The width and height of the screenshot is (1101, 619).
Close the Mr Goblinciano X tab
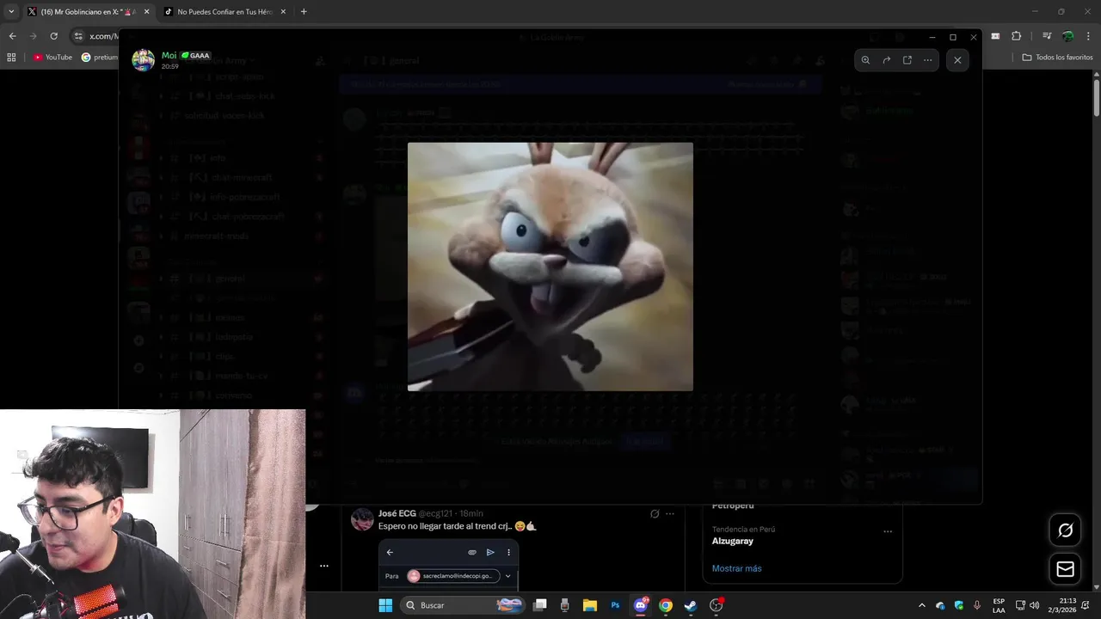click(146, 12)
